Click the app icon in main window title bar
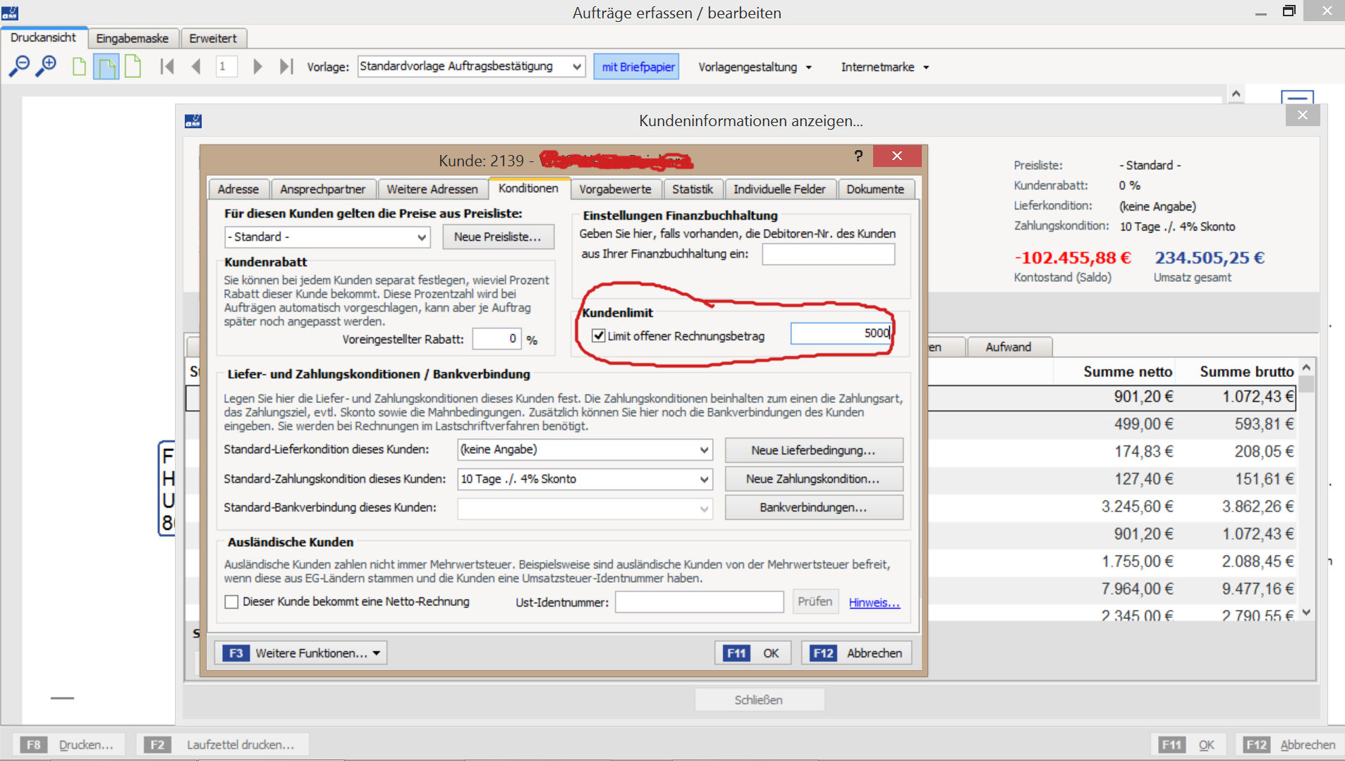The width and height of the screenshot is (1345, 761). (x=10, y=13)
